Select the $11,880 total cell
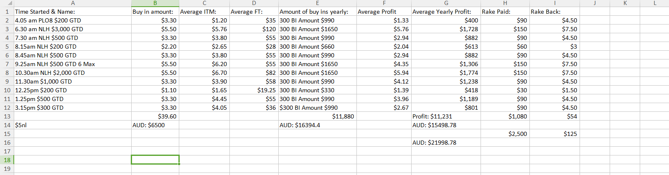The image size is (669, 175). (318, 116)
